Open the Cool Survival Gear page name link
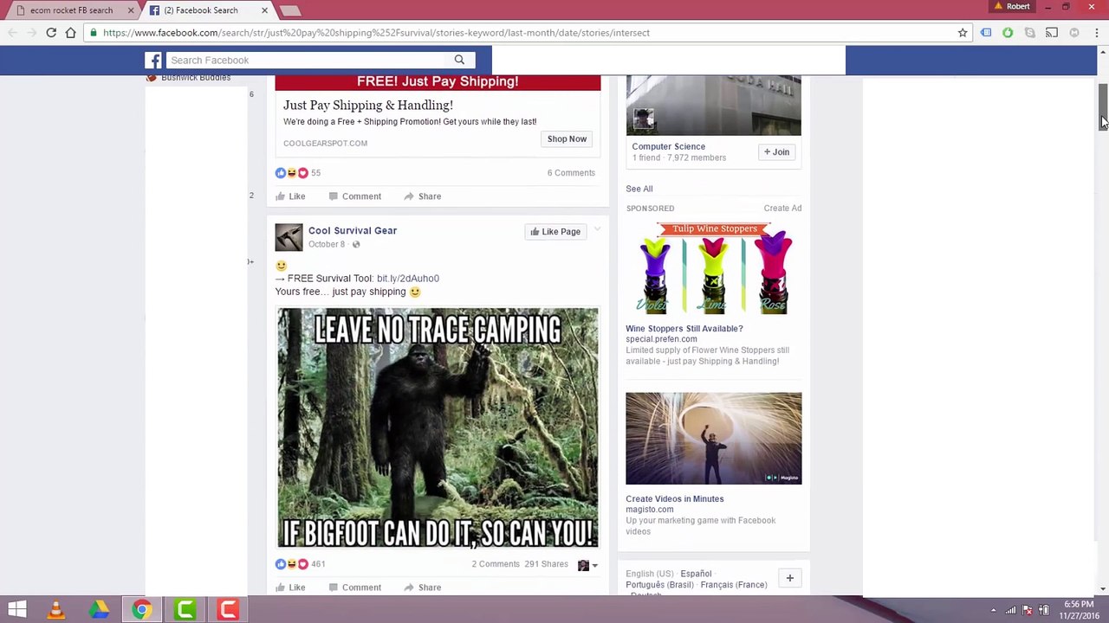This screenshot has width=1109, height=623. (x=353, y=231)
